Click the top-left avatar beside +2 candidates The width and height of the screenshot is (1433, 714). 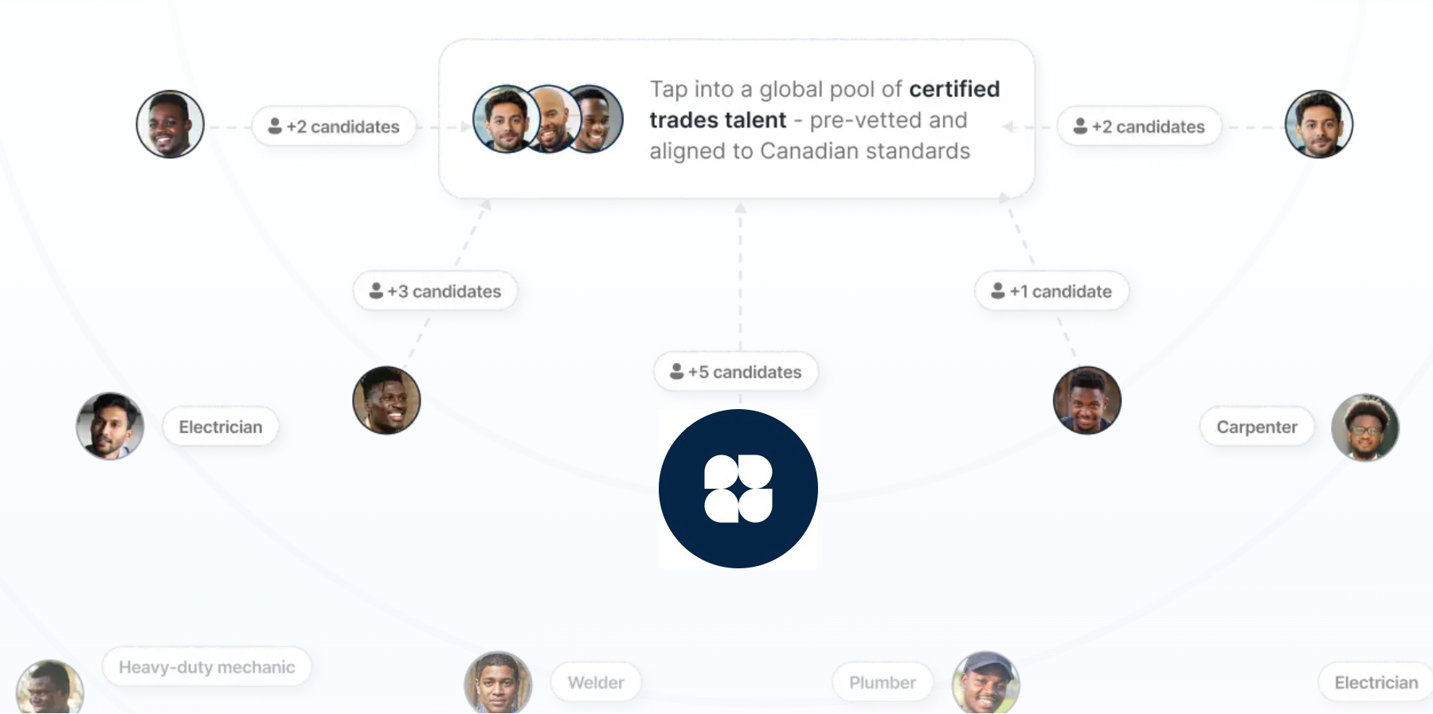170,124
